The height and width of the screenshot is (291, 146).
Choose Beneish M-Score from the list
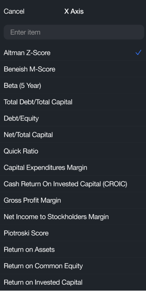coord(73,69)
